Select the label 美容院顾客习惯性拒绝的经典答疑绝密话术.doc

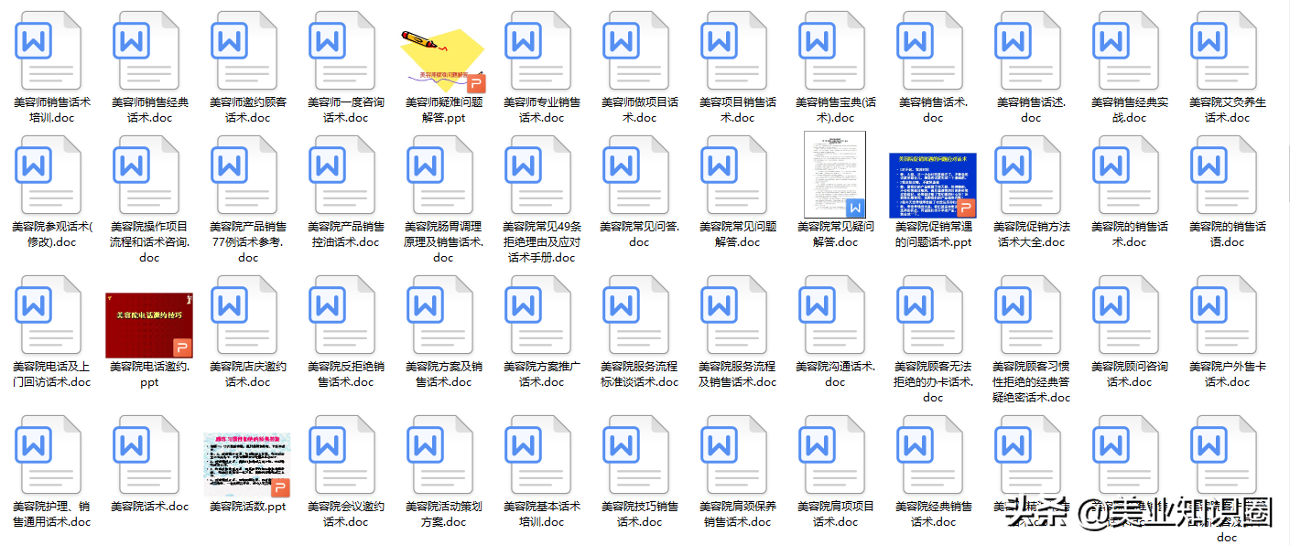(1031, 381)
